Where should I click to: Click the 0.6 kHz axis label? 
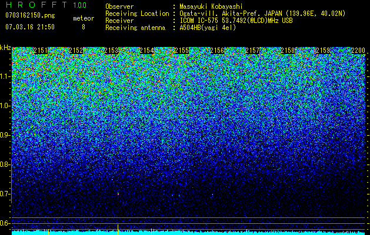(5, 223)
